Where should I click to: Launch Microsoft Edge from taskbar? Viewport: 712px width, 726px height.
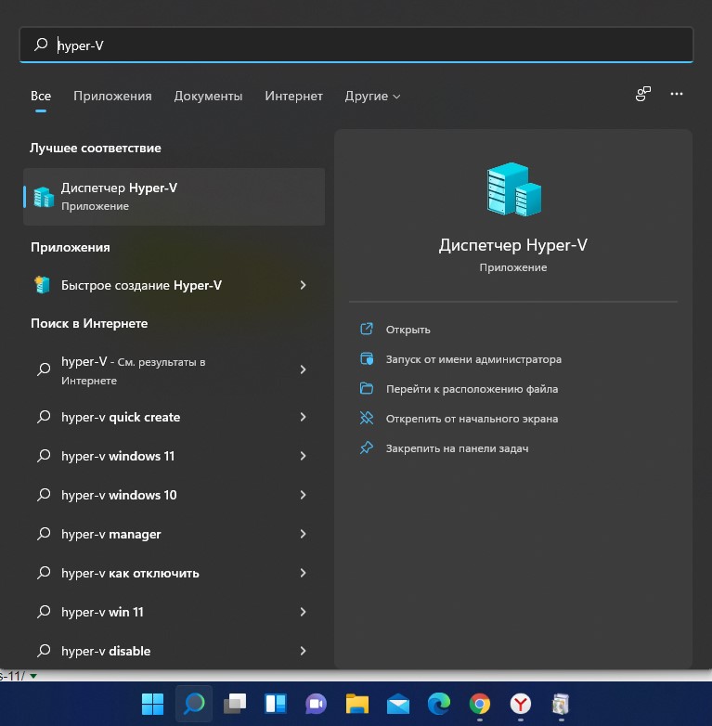click(439, 704)
